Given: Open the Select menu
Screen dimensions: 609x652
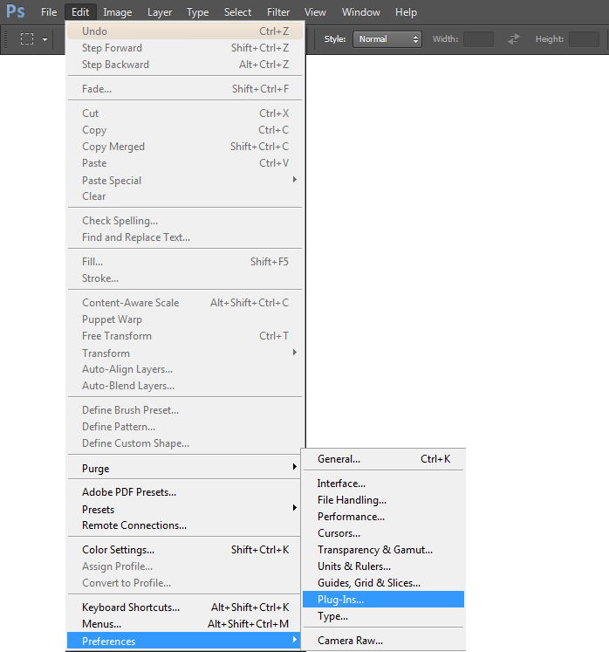Looking at the screenshot, I should 238,12.
